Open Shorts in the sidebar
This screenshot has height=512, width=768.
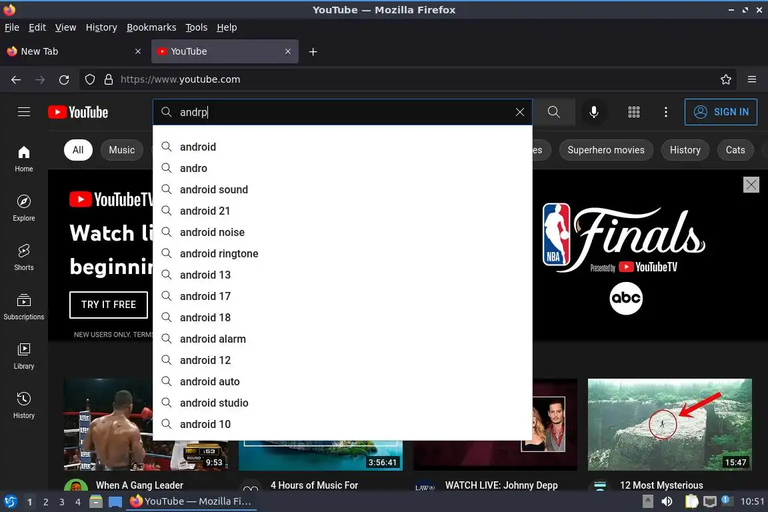(24, 258)
